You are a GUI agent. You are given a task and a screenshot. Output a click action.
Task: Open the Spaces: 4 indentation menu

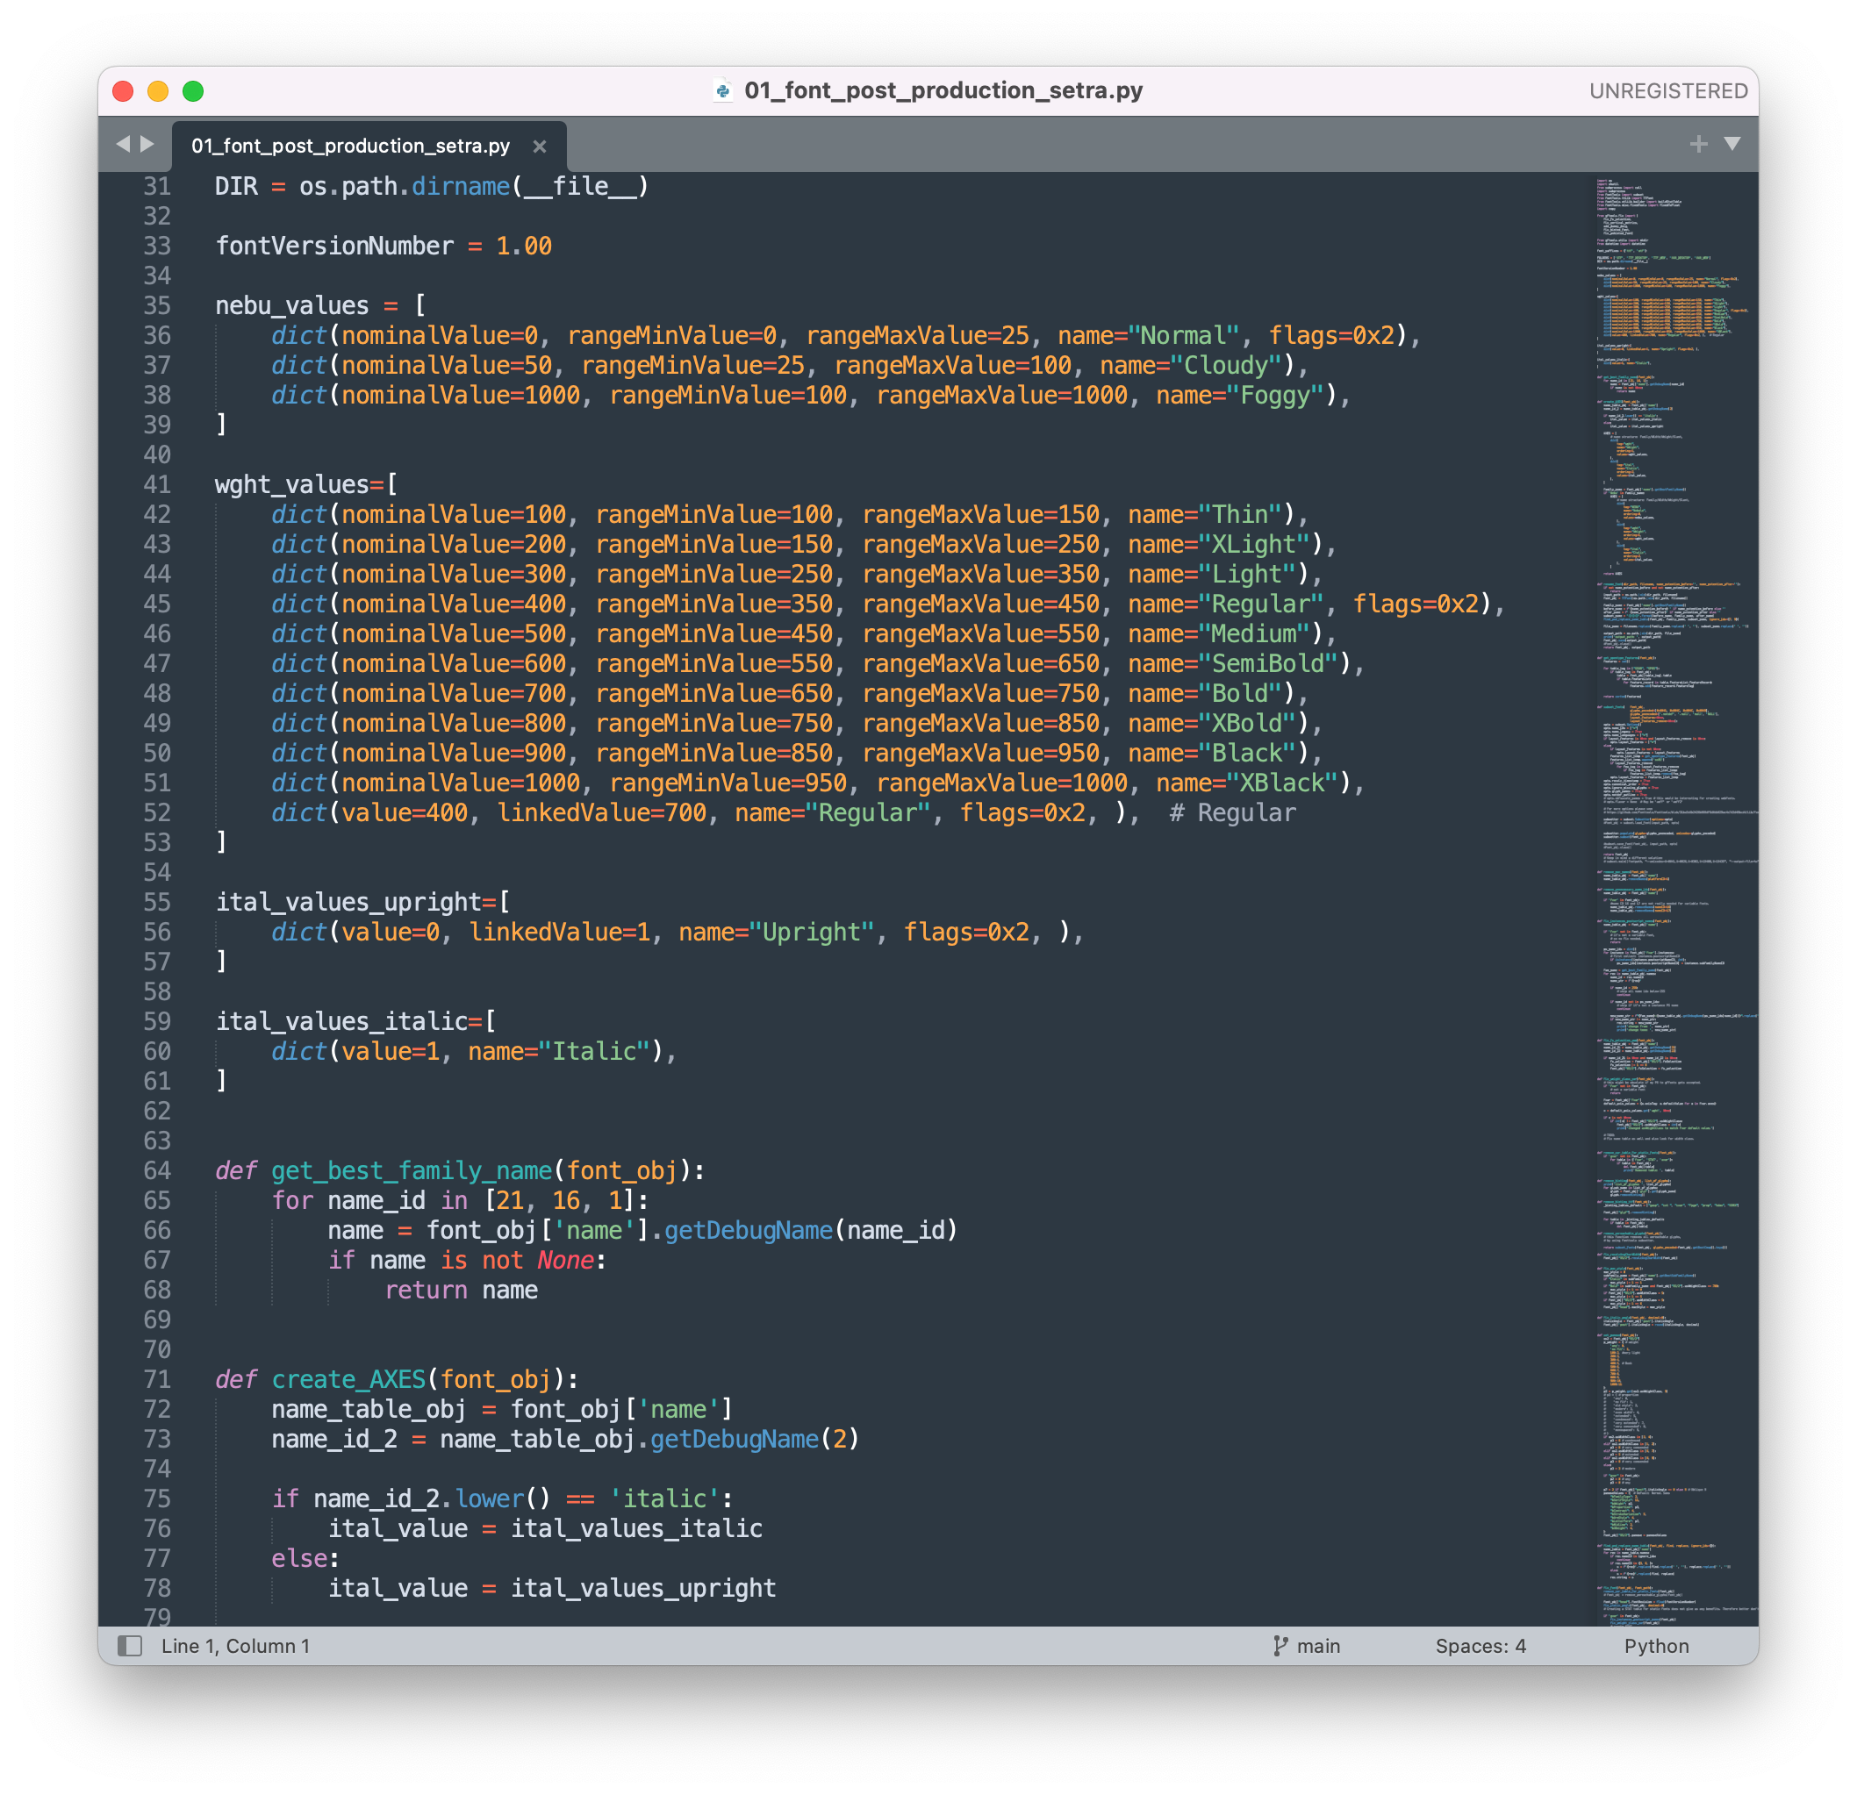[1480, 1645]
